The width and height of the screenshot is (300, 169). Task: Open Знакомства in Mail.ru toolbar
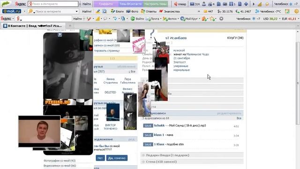pos(169,11)
